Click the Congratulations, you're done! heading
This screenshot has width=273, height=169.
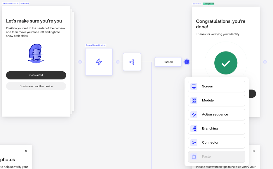point(221,24)
